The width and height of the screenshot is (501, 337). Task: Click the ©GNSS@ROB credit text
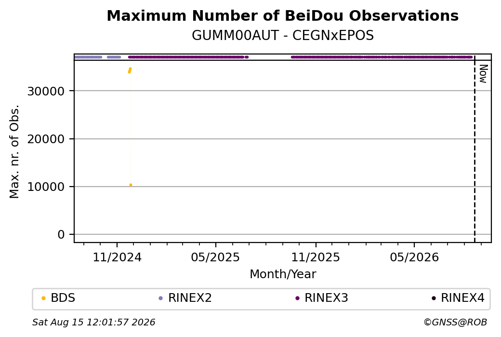pos(455,322)
